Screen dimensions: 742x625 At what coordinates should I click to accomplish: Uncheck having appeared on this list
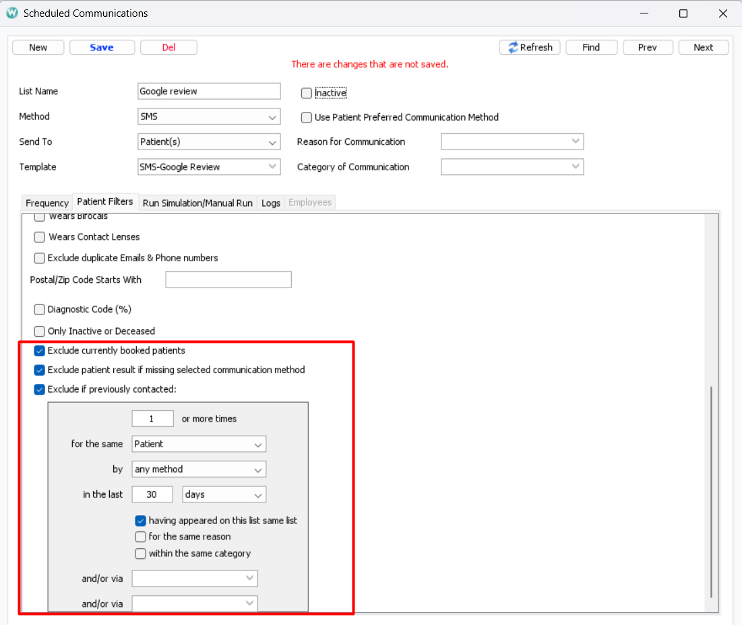[x=141, y=521]
